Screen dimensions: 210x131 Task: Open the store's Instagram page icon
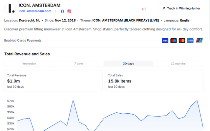click(x=69, y=11)
